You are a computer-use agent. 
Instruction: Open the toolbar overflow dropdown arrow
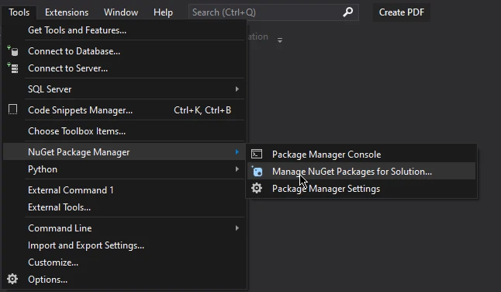(x=280, y=40)
